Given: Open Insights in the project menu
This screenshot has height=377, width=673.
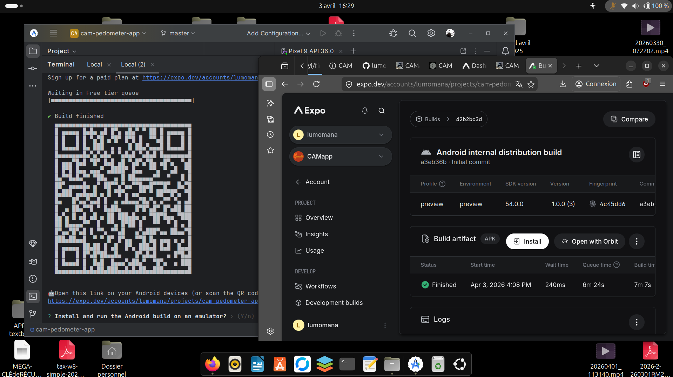Looking at the screenshot, I should 316,234.
